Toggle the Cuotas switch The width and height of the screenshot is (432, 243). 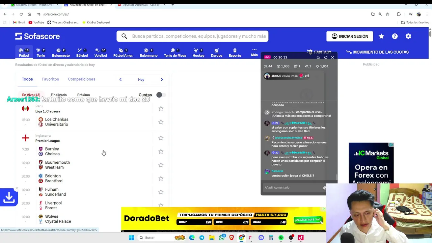click(x=161, y=95)
